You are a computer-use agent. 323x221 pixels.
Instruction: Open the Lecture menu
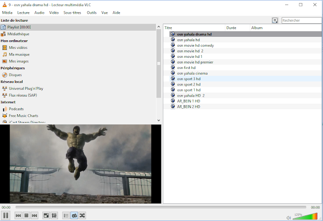(x=23, y=13)
